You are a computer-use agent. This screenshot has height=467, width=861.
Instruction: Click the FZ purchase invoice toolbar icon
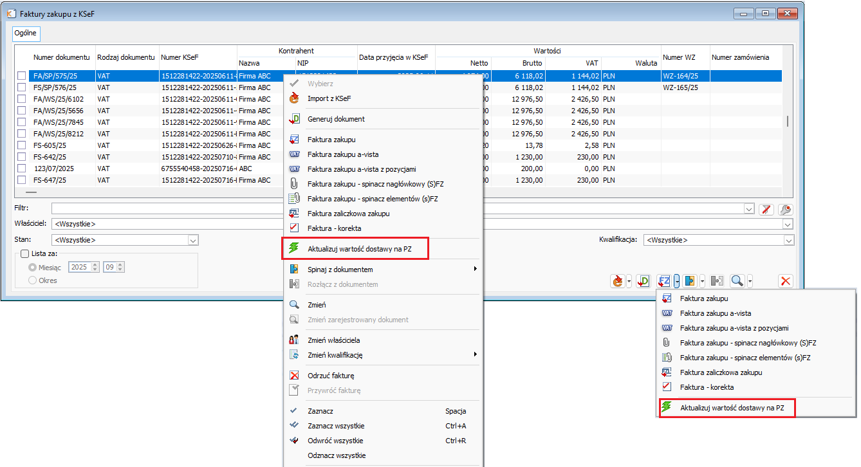click(x=664, y=281)
